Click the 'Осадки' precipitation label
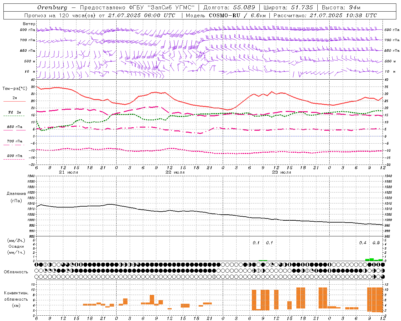Viewport: 401px width, 321px height. pos(16,246)
